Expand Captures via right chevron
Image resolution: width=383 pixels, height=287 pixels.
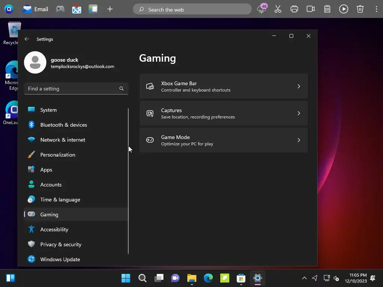[x=299, y=113]
